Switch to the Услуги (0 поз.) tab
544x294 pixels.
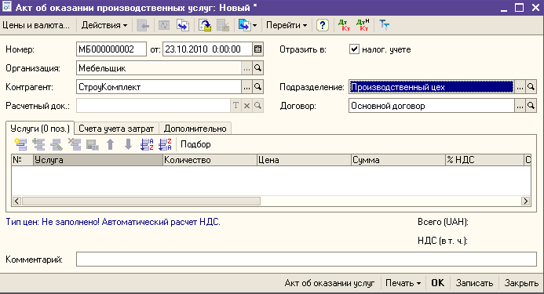click(40, 129)
